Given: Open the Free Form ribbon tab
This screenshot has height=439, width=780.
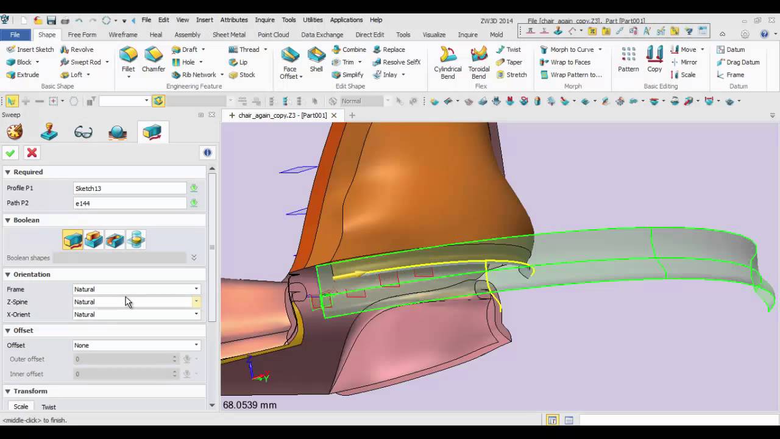Looking at the screenshot, I should (x=82, y=35).
